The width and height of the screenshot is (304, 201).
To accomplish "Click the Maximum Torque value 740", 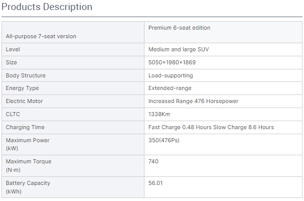I will 154,161.
